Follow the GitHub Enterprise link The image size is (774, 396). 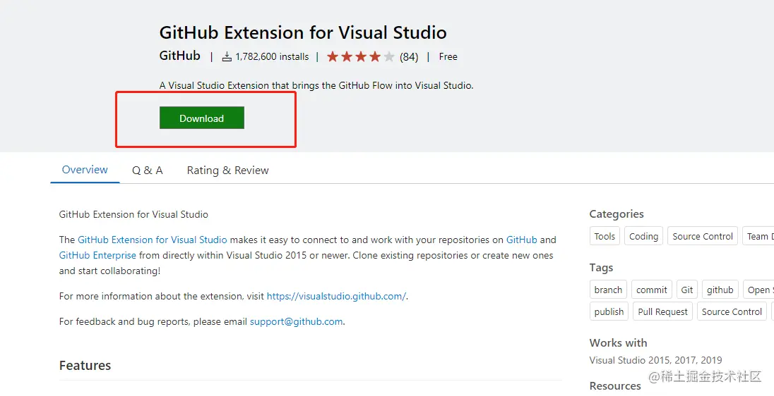97,255
